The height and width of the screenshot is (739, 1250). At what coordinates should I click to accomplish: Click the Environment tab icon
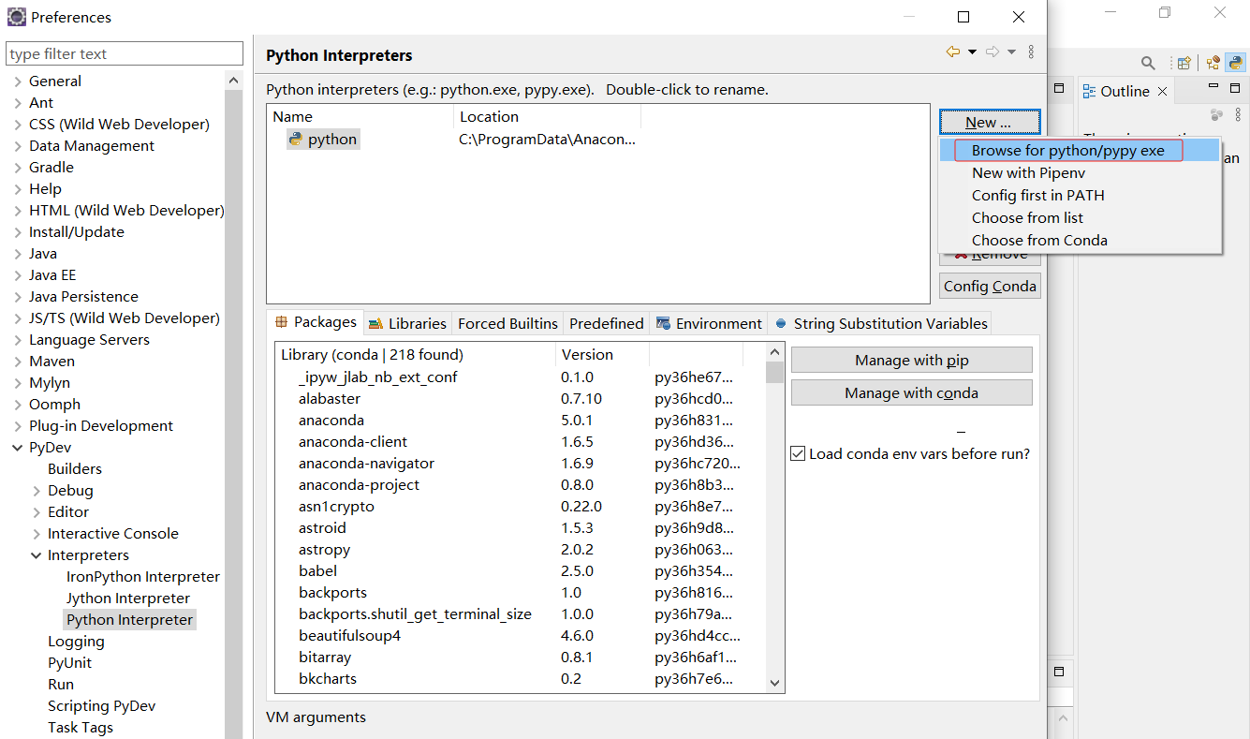[x=663, y=323]
